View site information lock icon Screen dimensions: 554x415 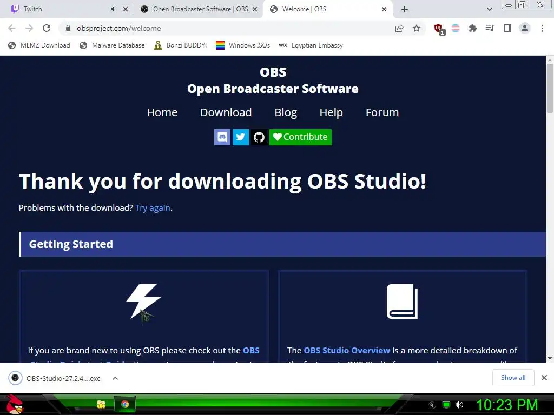tap(69, 28)
